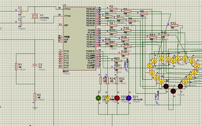Select resistor R2 body
The width and height of the screenshot is (202, 126).
pyautogui.click(x=35, y=97)
